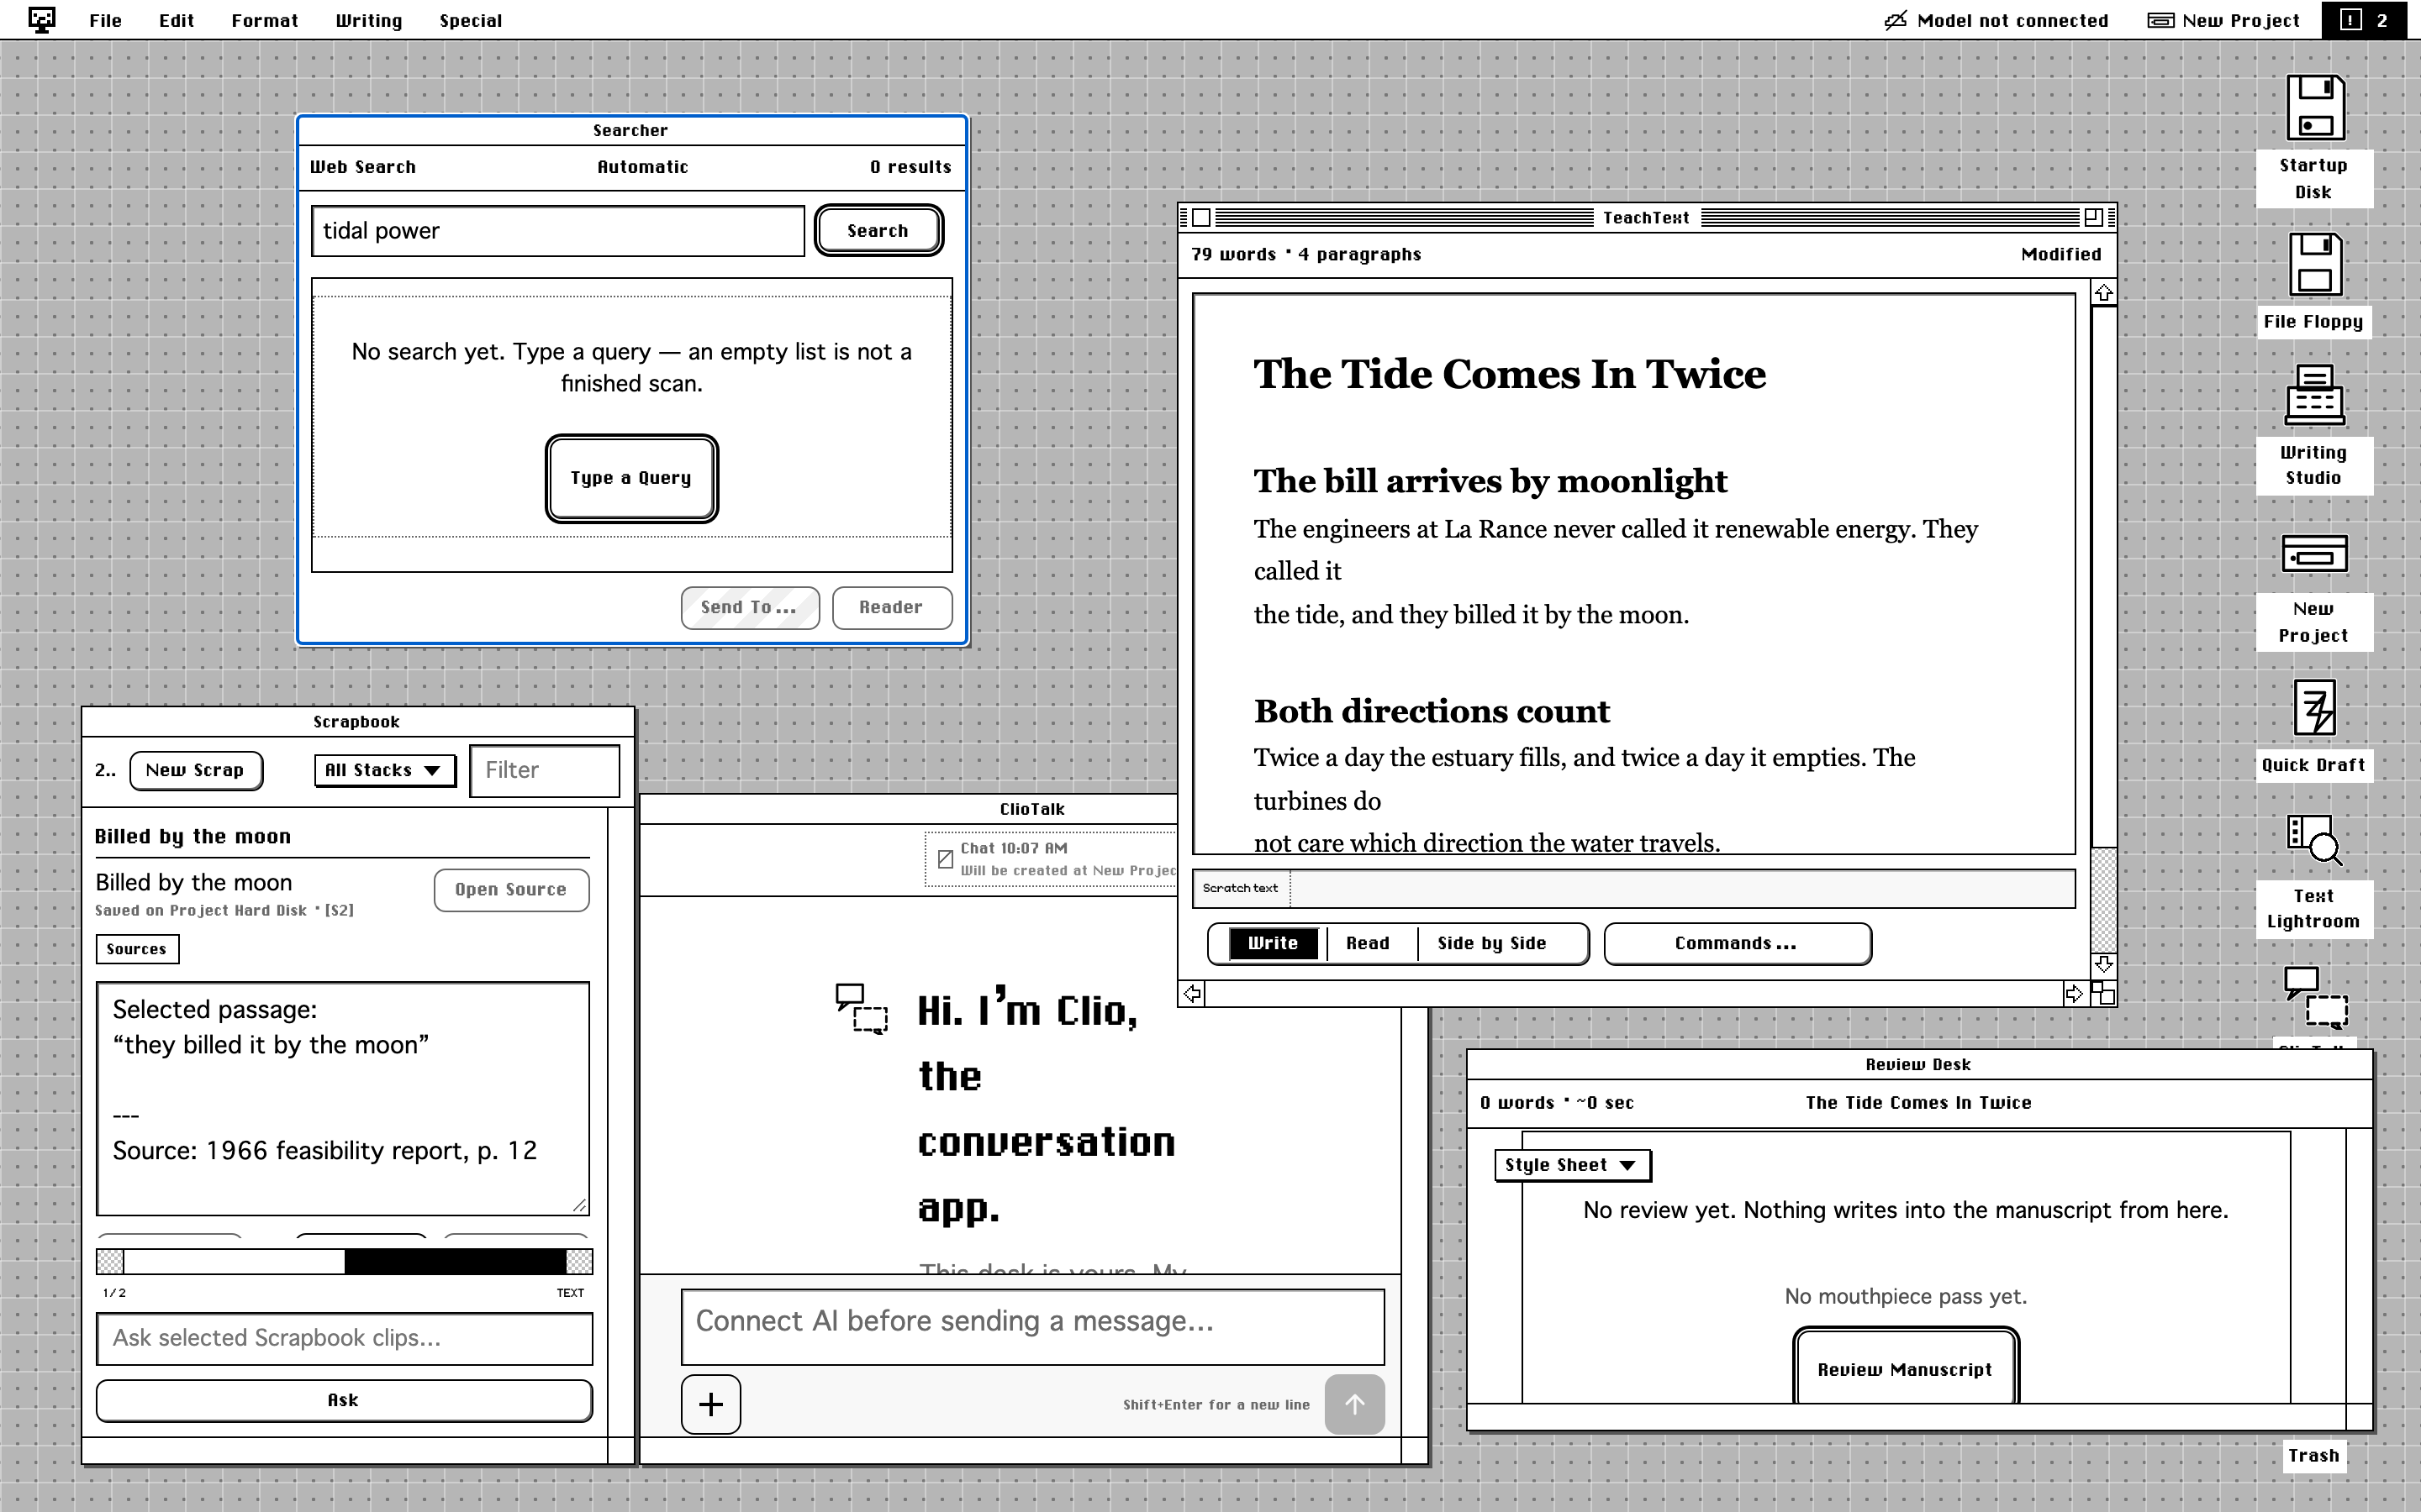The image size is (2421, 1512).
Task: Click the system computer icon in menu bar
Action: point(42,20)
